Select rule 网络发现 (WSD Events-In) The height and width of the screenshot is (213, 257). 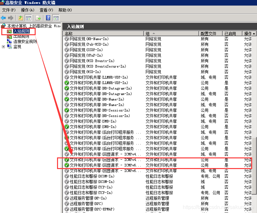point(92,61)
